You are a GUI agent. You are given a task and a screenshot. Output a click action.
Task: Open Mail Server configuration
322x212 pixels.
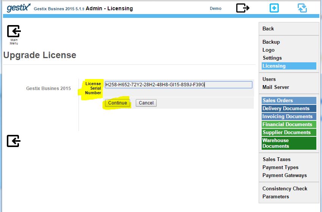pos(276,87)
